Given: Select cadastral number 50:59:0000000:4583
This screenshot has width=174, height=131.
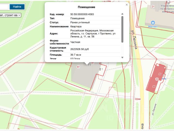Looking at the screenshot, I should [x=82, y=14].
